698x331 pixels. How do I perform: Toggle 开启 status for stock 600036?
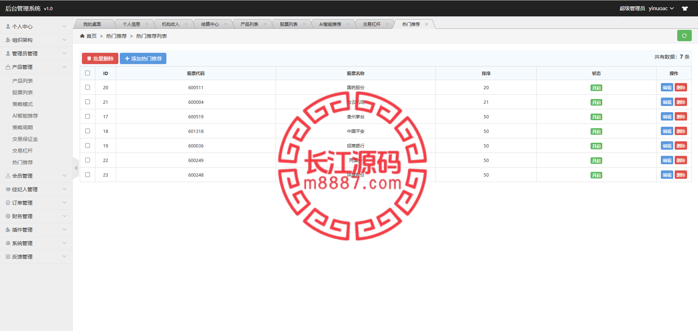pyautogui.click(x=596, y=146)
